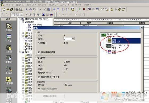Select the unknown PLC at address 2

point(124,41)
